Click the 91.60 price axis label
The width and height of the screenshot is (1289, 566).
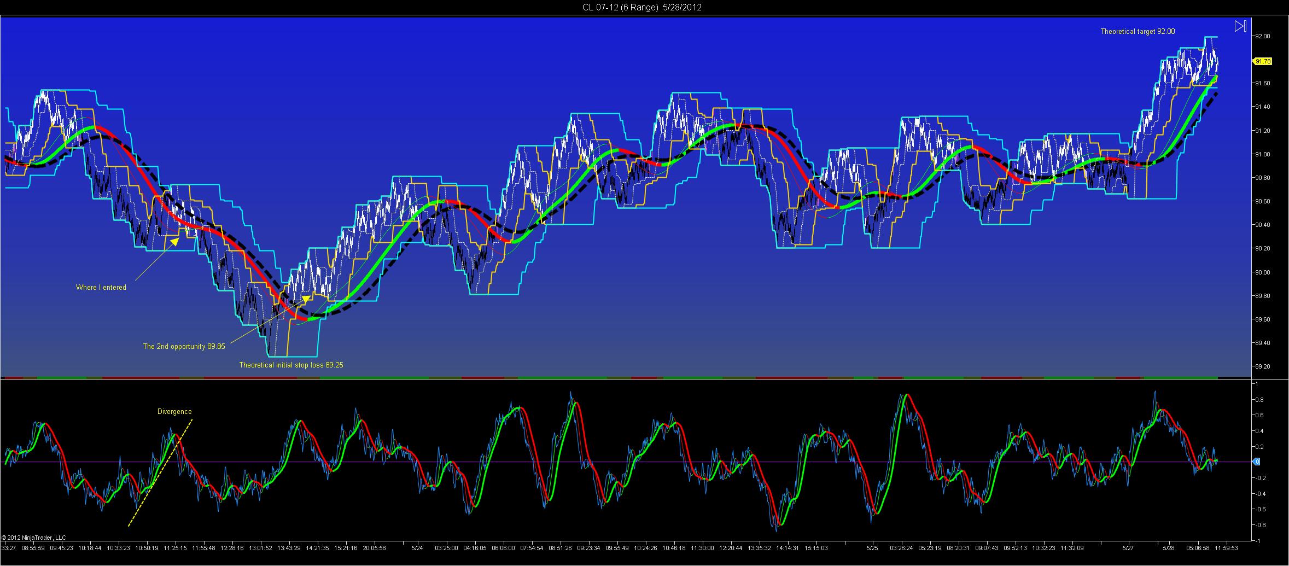tap(1263, 84)
